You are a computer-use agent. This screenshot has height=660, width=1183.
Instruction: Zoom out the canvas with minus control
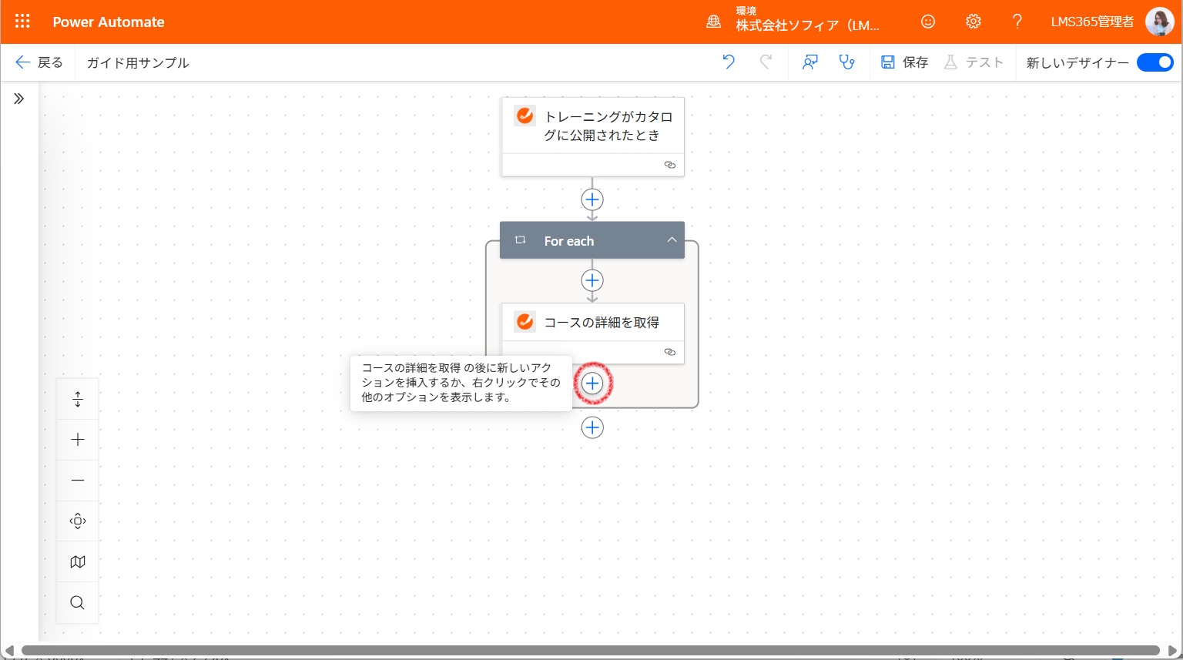click(x=78, y=481)
